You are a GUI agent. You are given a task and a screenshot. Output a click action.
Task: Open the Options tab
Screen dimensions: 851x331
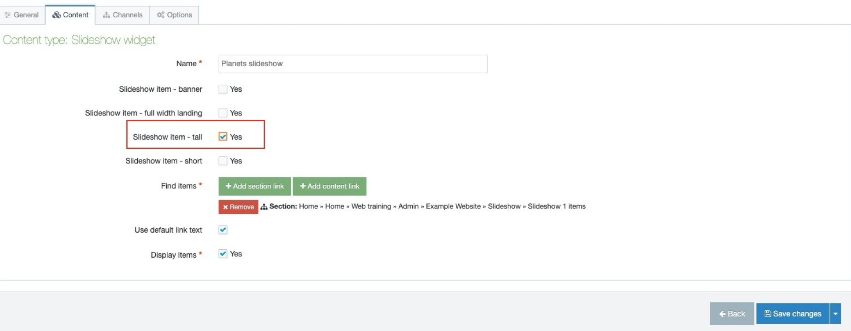click(x=174, y=15)
